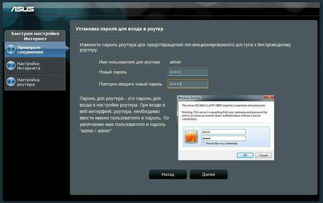Click the Windows Security example image
The height and width of the screenshot is (203, 323).
225,128
